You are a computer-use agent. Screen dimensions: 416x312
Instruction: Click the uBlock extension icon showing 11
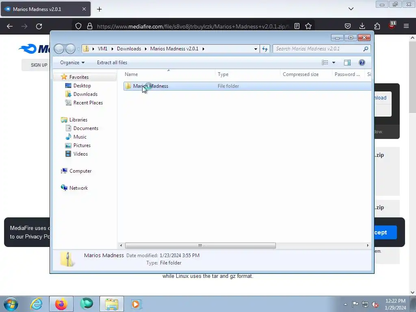392,26
